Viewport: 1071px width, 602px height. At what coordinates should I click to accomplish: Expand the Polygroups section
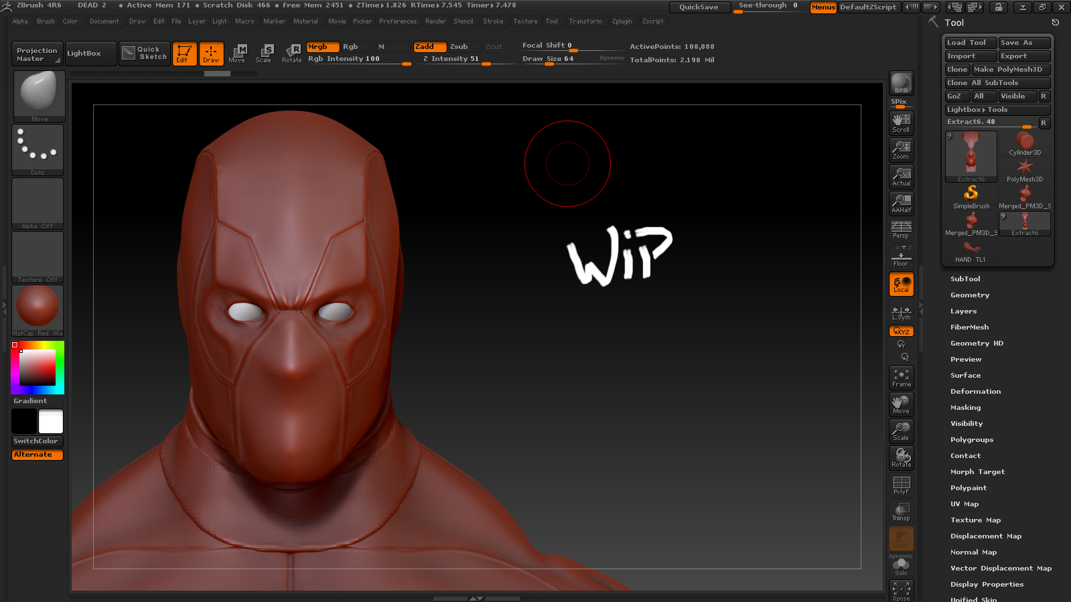point(972,440)
